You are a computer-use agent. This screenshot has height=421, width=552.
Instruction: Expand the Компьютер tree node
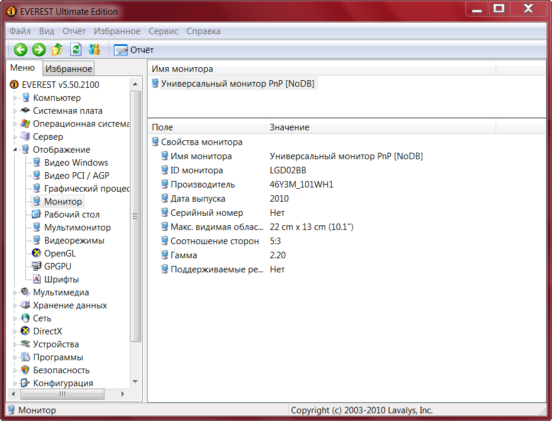point(16,98)
